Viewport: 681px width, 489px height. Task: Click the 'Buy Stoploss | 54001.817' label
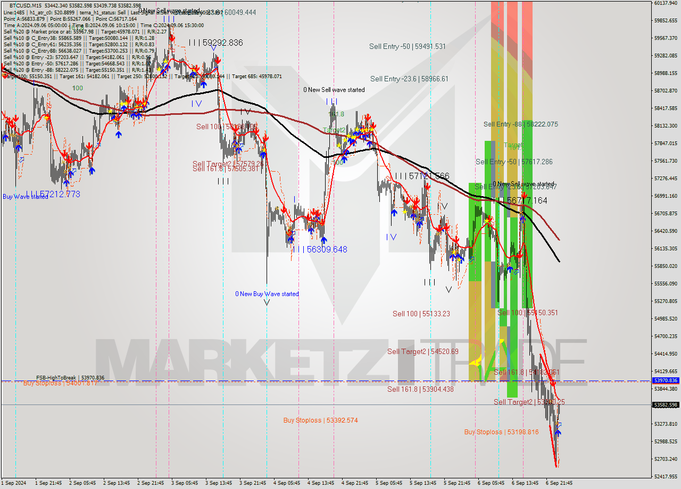[x=61, y=383]
